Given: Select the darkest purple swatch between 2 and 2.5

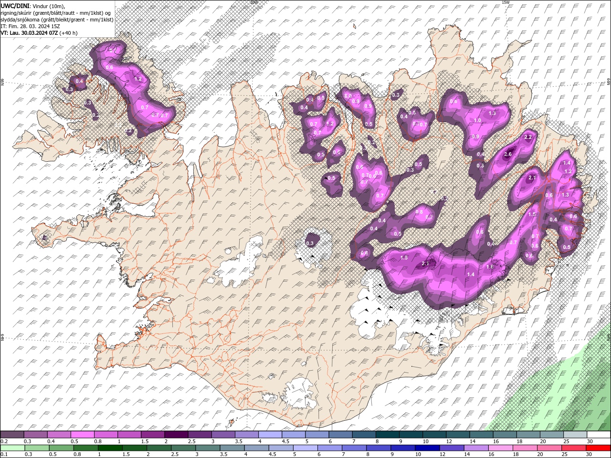Looking at the screenshot, I should tap(177, 434).
